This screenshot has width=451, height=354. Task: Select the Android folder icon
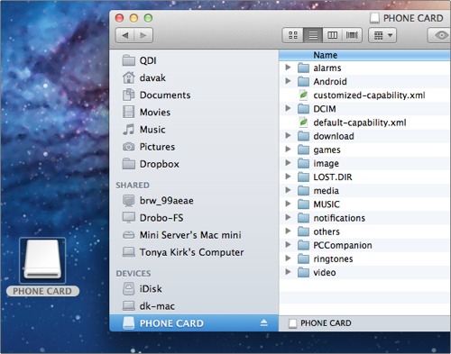coord(303,81)
